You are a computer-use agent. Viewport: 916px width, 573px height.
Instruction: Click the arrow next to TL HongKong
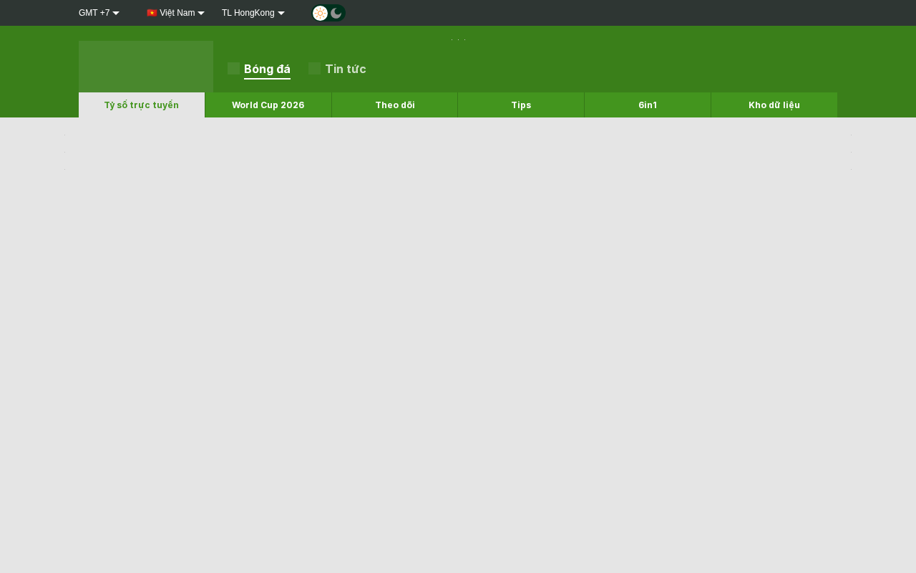point(281,13)
